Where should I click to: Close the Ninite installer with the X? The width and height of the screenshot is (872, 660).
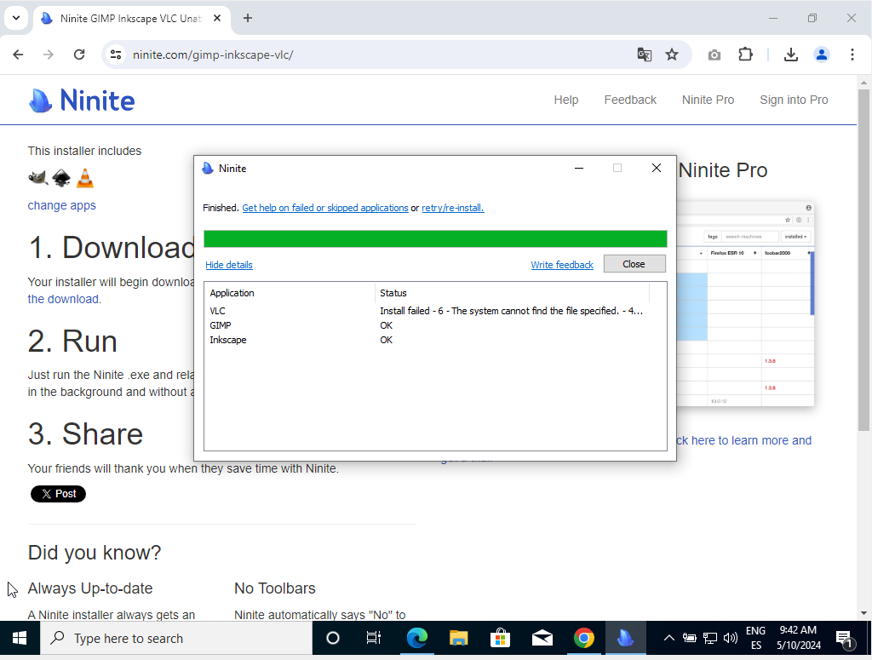point(657,168)
